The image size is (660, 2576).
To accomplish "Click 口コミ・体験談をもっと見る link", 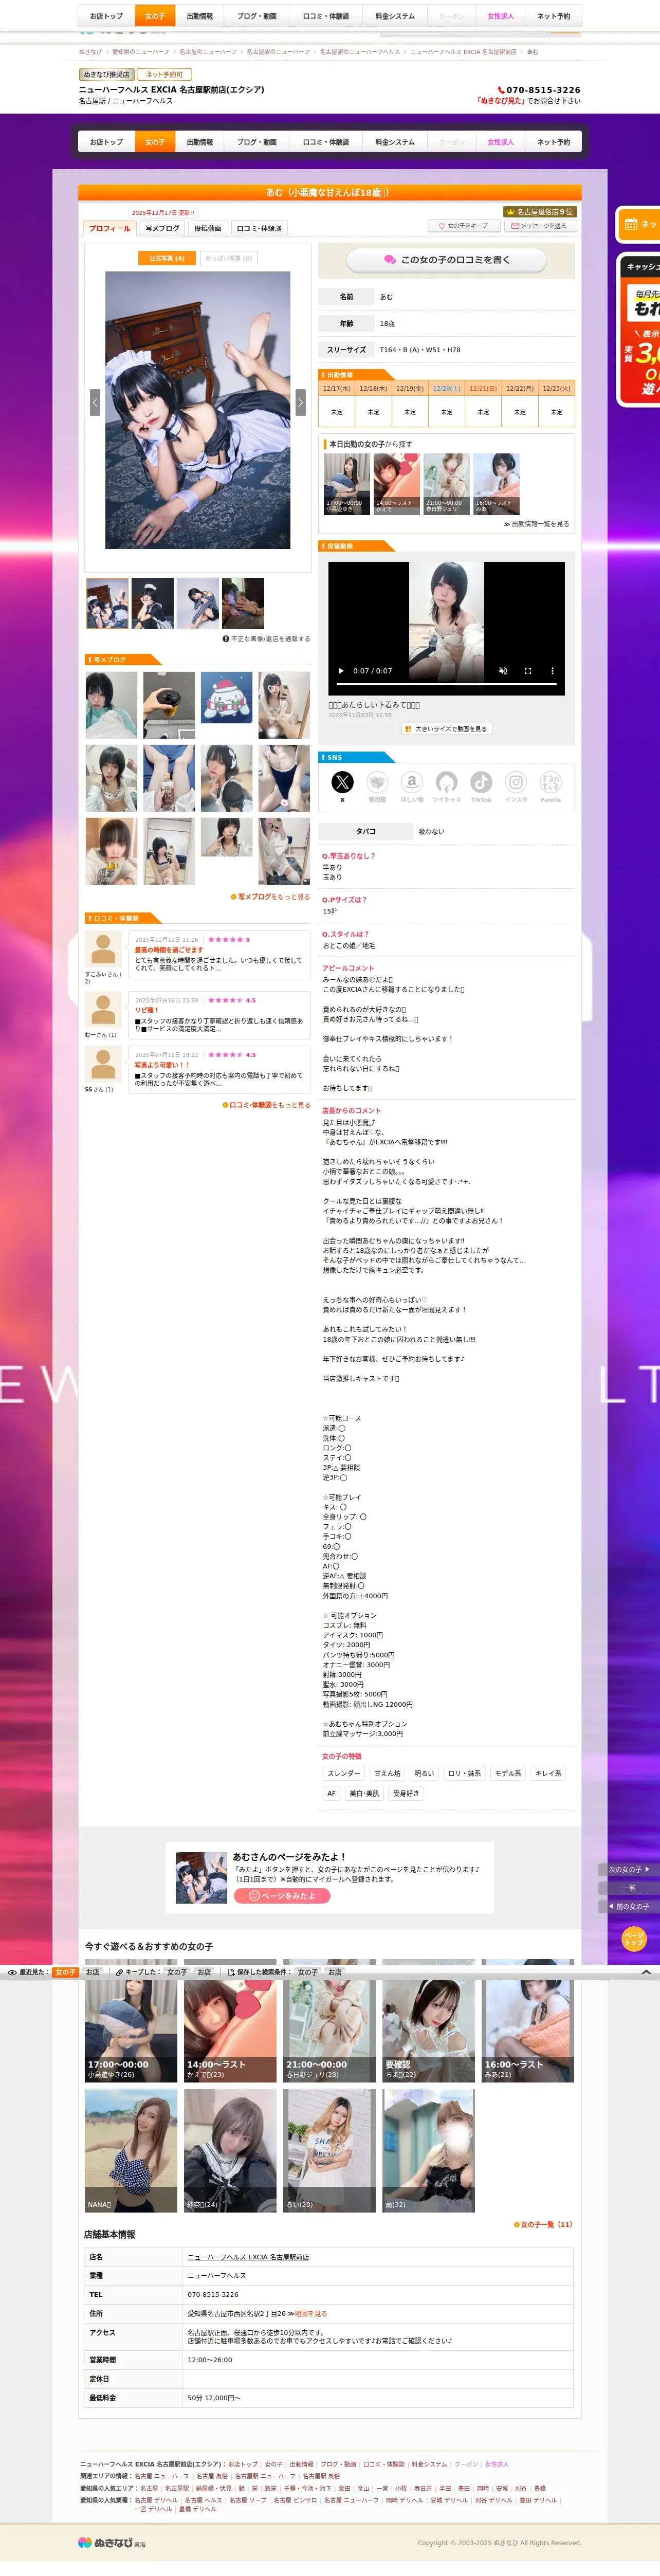I will click(x=266, y=1105).
